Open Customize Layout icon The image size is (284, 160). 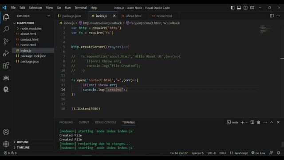pos(252,8)
